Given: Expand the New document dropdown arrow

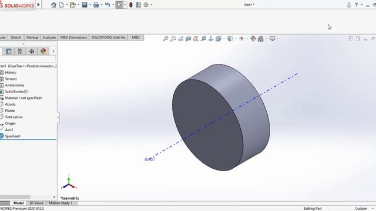Looking at the screenshot, I should click(x=67, y=5).
